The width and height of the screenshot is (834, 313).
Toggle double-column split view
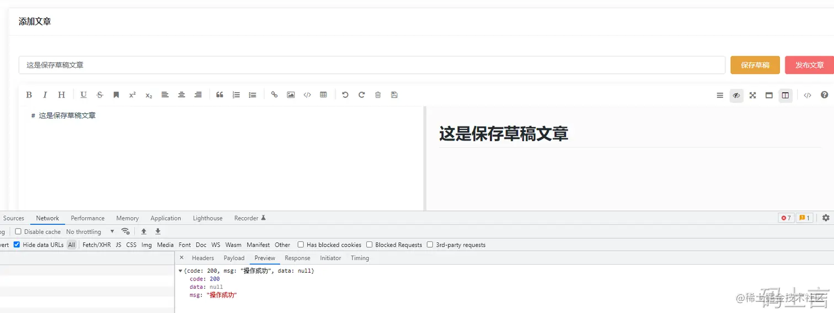(x=785, y=95)
